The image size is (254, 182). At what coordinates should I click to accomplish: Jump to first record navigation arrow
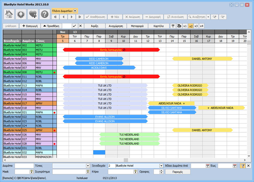[x=56, y=17]
